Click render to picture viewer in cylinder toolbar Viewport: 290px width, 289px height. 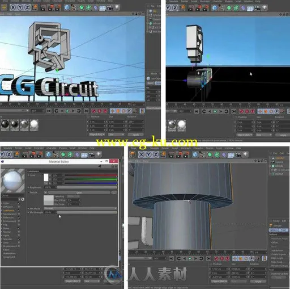click(179, 154)
